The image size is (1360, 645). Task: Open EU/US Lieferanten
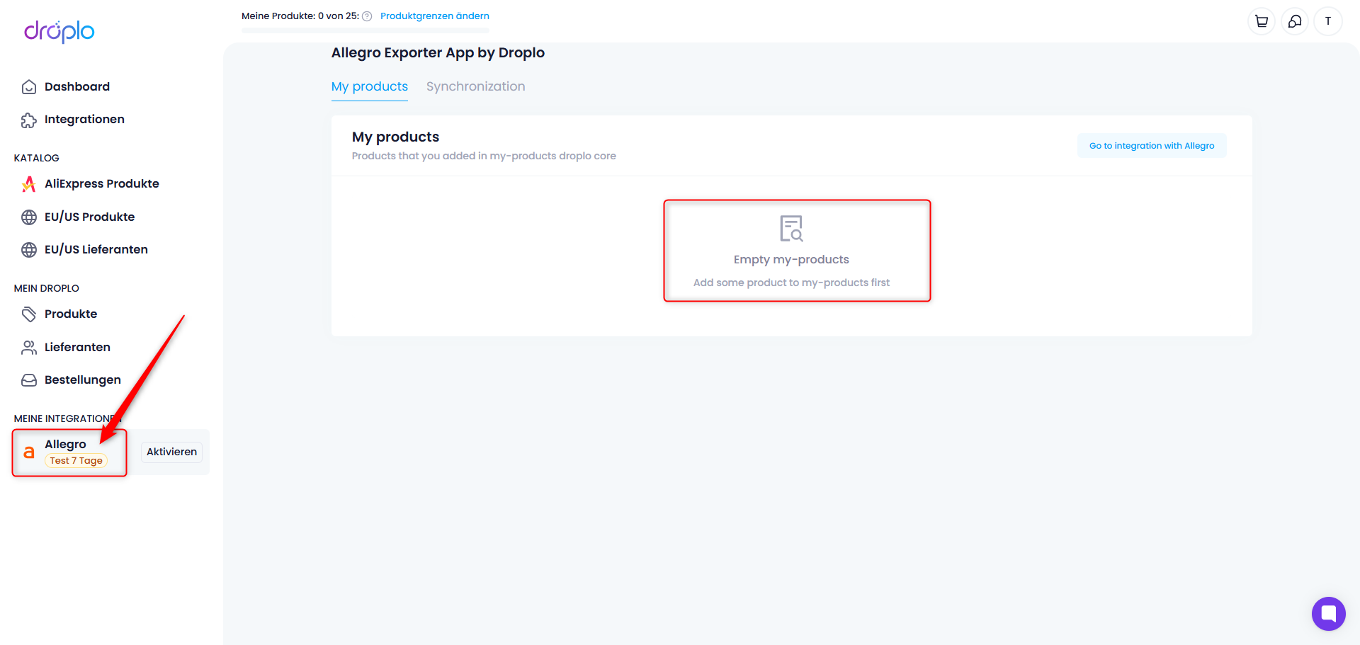[96, 249]
